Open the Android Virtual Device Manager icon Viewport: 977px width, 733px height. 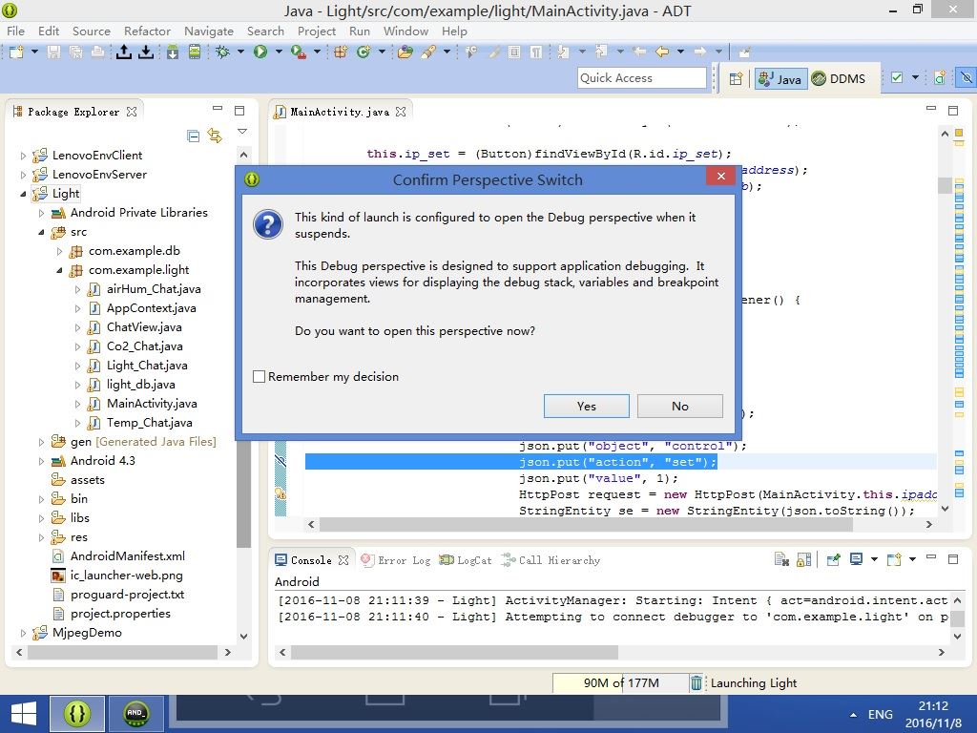point(195,52)
